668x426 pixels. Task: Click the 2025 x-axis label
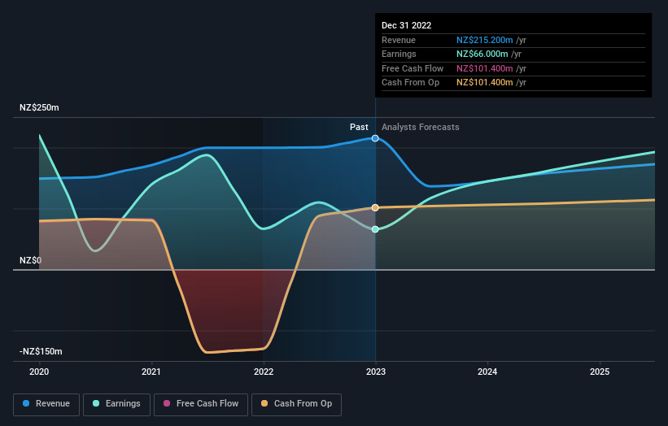pyautogui.click(x=600, y=372)
